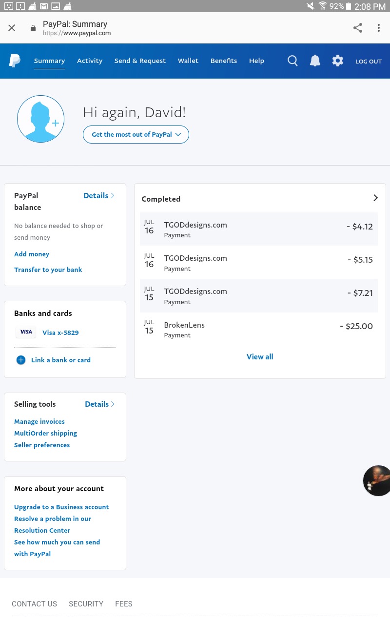This screenshot has width=390, height=625.
Task: Open settings gear icon
Action: pos(338,61)
